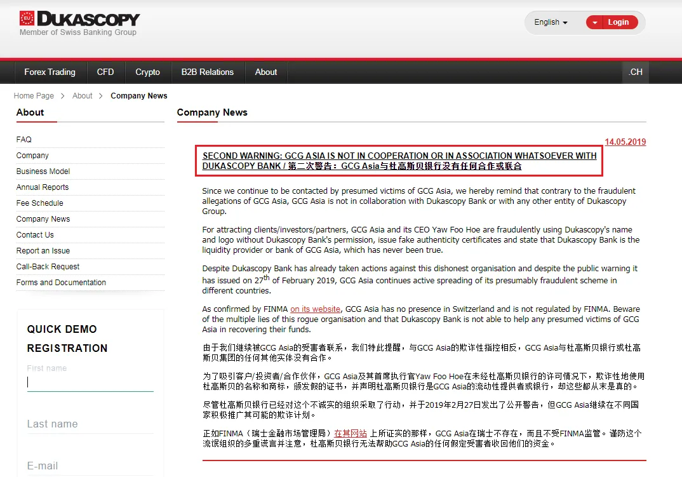Open Company in the sidebar
Screen dimensions: 682x477
[32, 156]
